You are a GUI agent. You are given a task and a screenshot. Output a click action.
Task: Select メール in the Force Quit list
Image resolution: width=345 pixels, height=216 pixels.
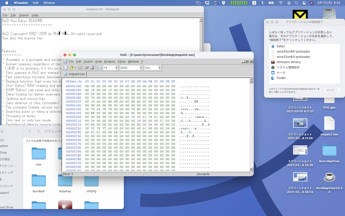[x=304, y=73]
